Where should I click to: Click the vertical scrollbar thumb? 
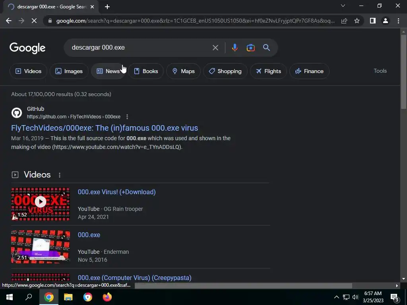coord(403,71)
